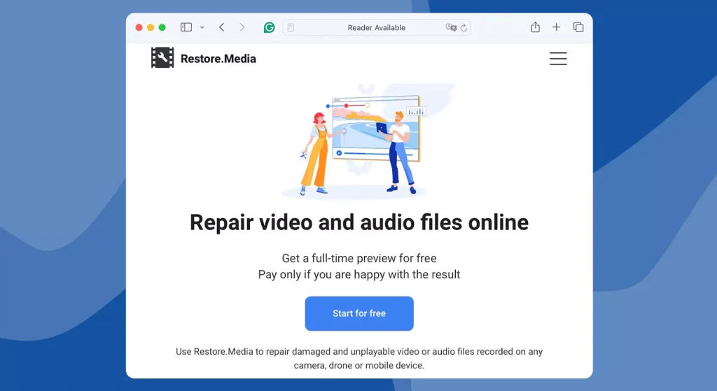Click the Restore.Media site name text
Viewport: 717px width, 391px height.
coord(218,59)
